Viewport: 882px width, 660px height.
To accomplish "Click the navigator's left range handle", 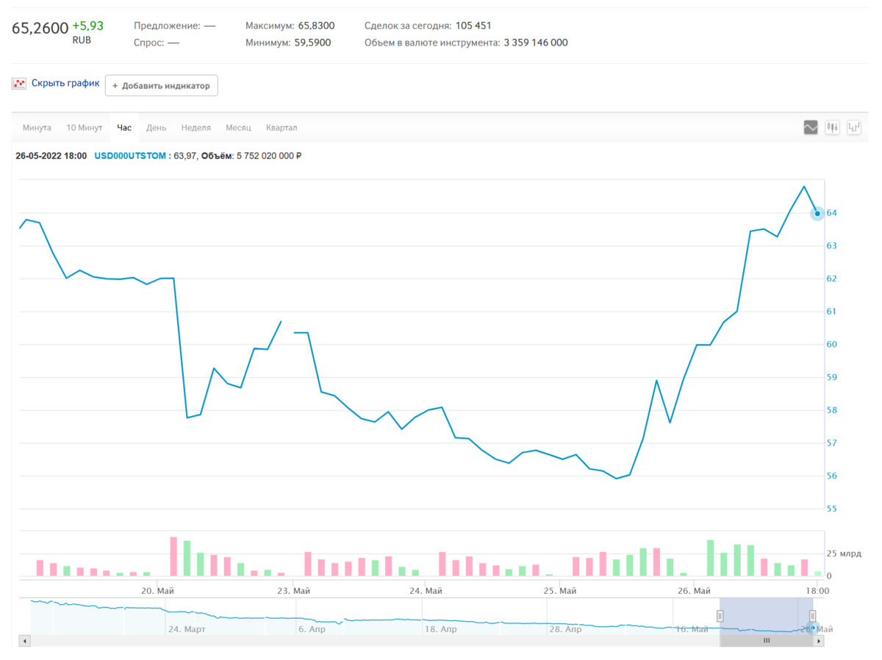I will (x=720, y=616).
